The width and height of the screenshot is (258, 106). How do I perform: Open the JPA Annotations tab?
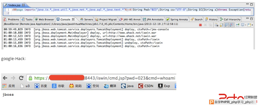coord(153,19)
